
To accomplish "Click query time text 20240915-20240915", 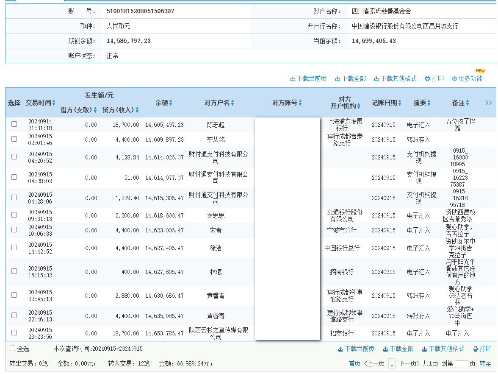I will click(117, 349).
